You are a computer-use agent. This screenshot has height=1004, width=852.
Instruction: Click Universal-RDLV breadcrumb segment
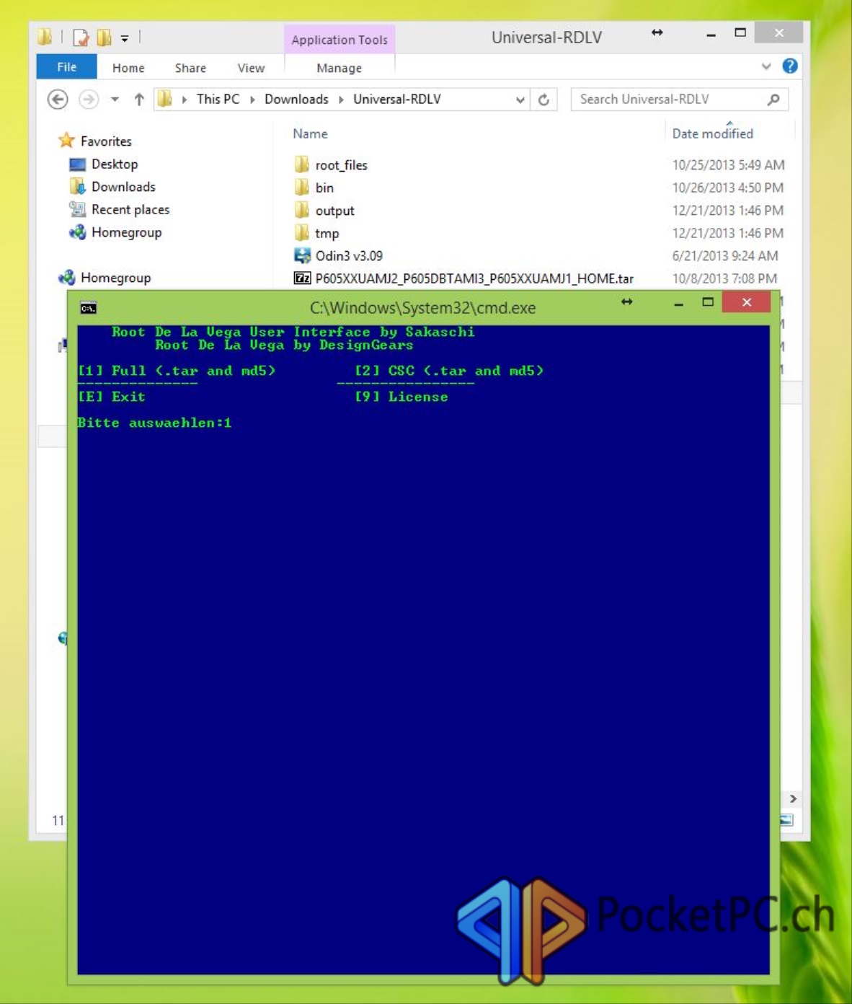click(397, 100)
